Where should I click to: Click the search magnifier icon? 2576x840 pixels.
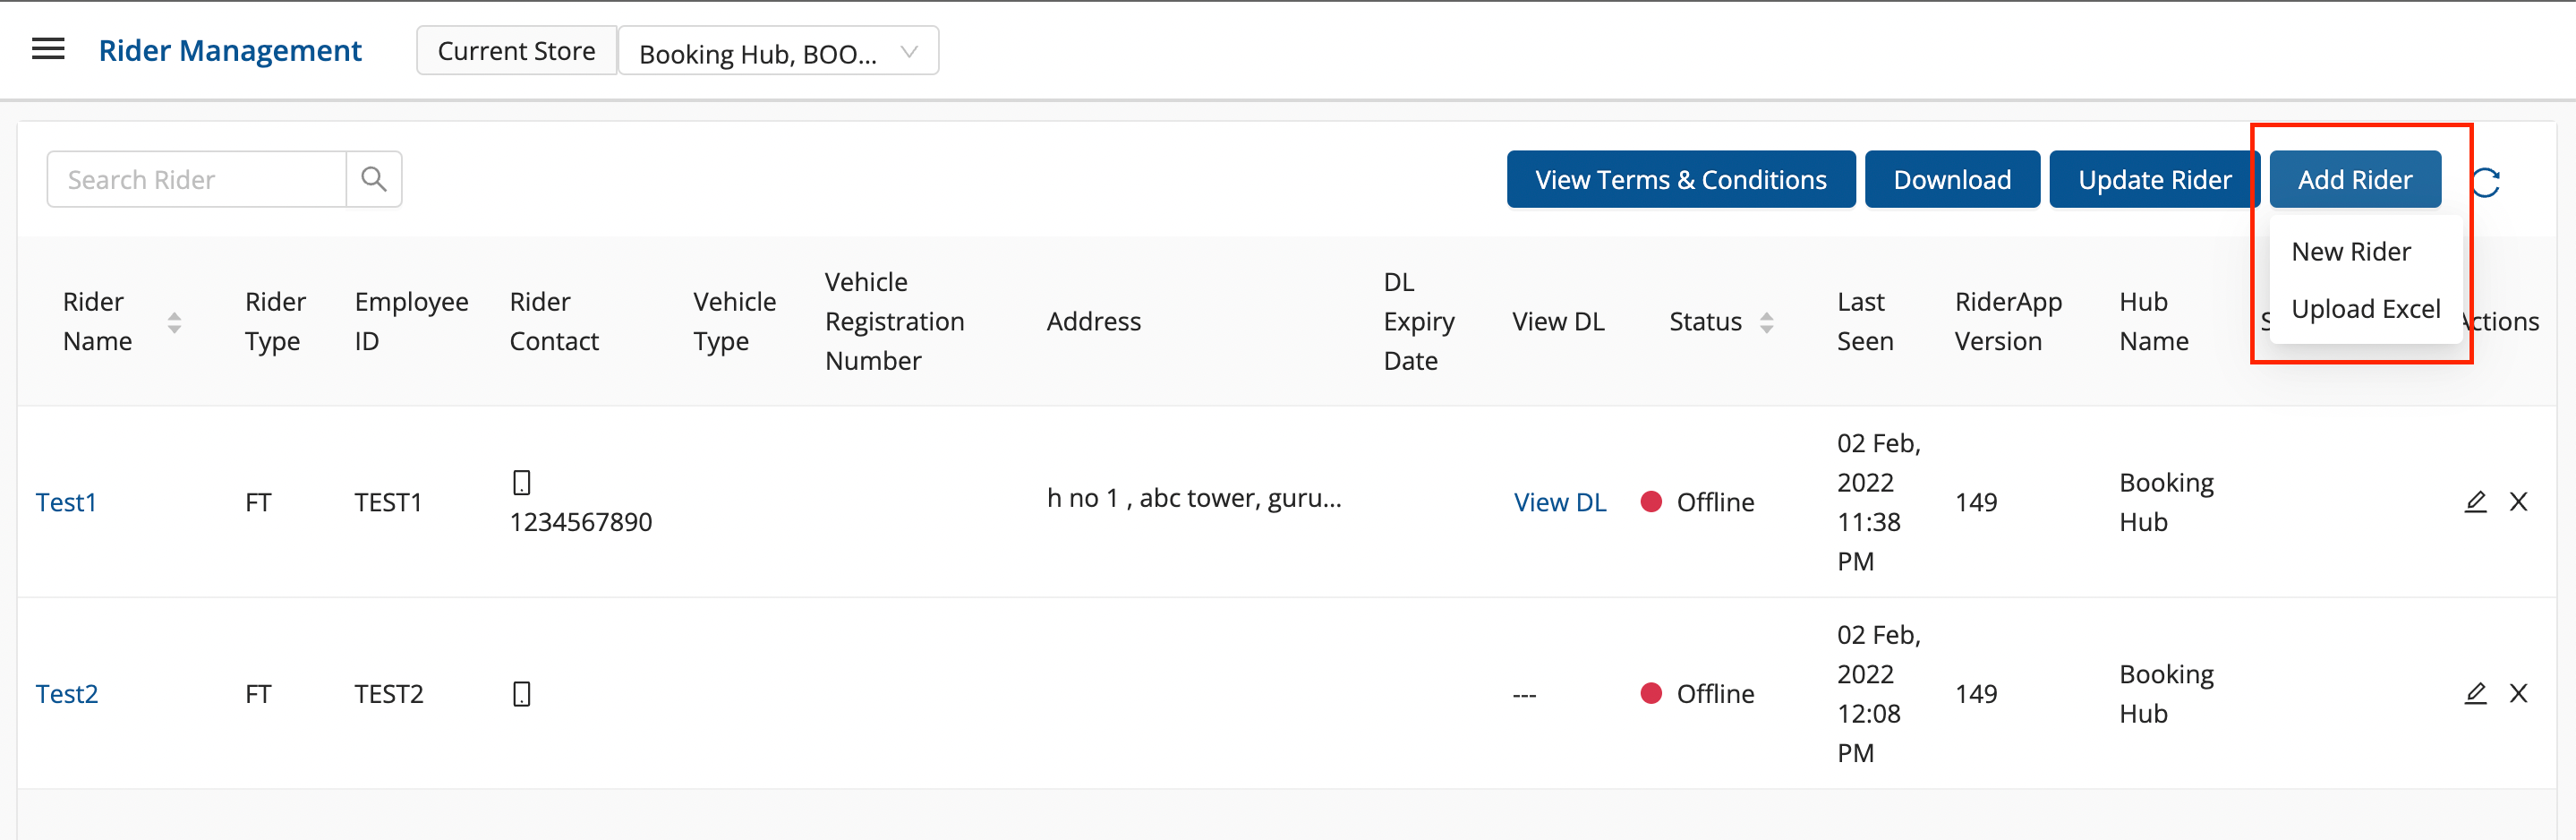pyautogui.click(x=374, y=180)
